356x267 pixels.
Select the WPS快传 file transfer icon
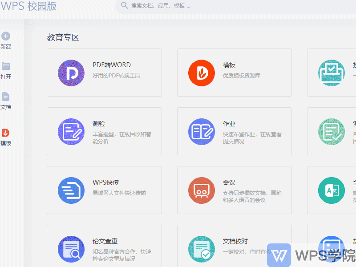tap(71, 190)
